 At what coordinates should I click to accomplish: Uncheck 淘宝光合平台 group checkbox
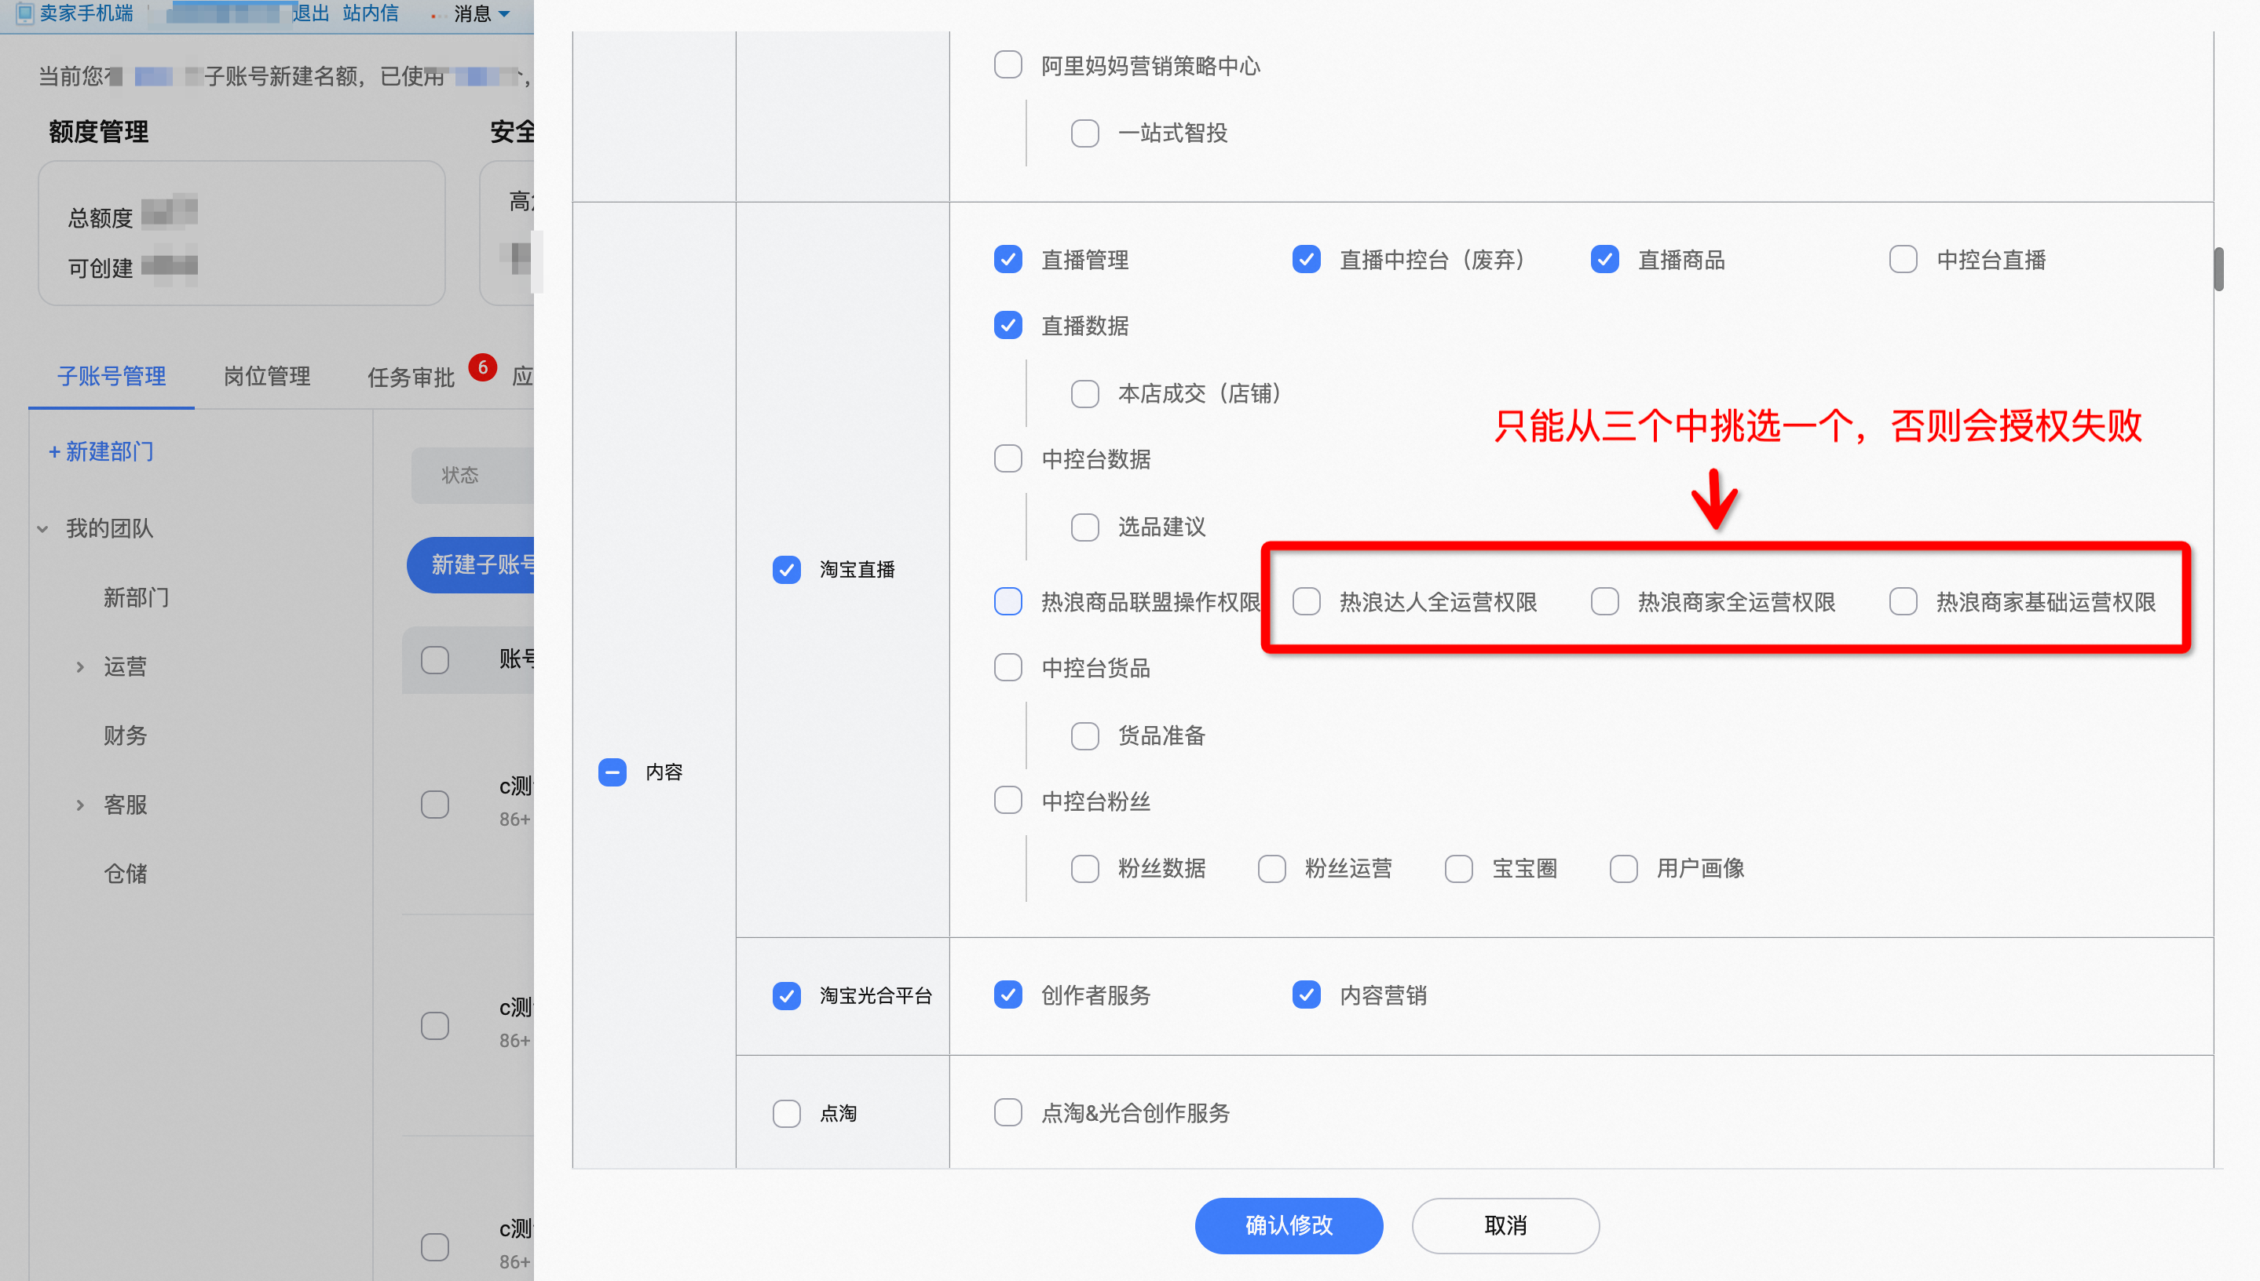[786, 995]
